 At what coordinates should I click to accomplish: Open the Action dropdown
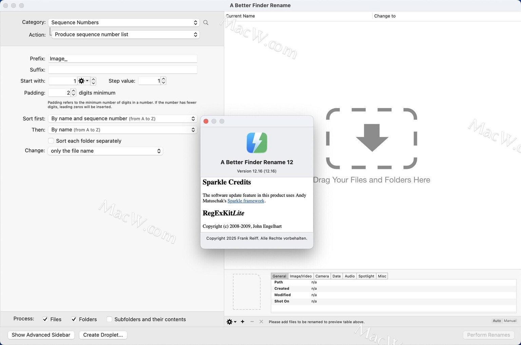(126, 35)
